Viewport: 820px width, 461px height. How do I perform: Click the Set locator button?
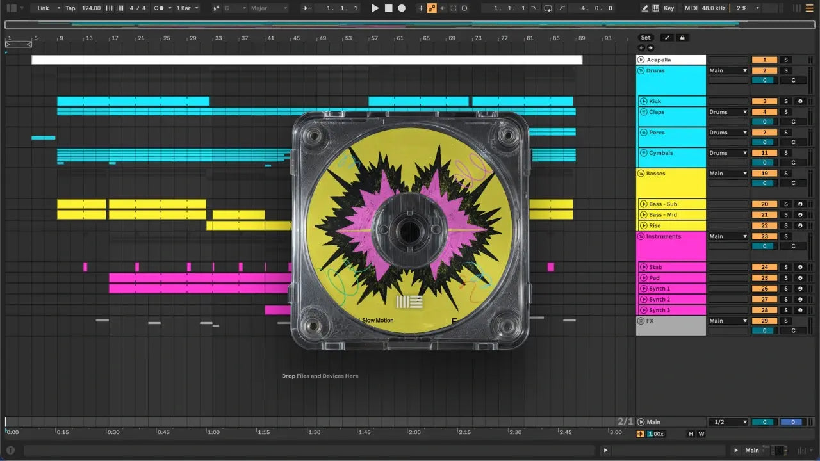646,38
